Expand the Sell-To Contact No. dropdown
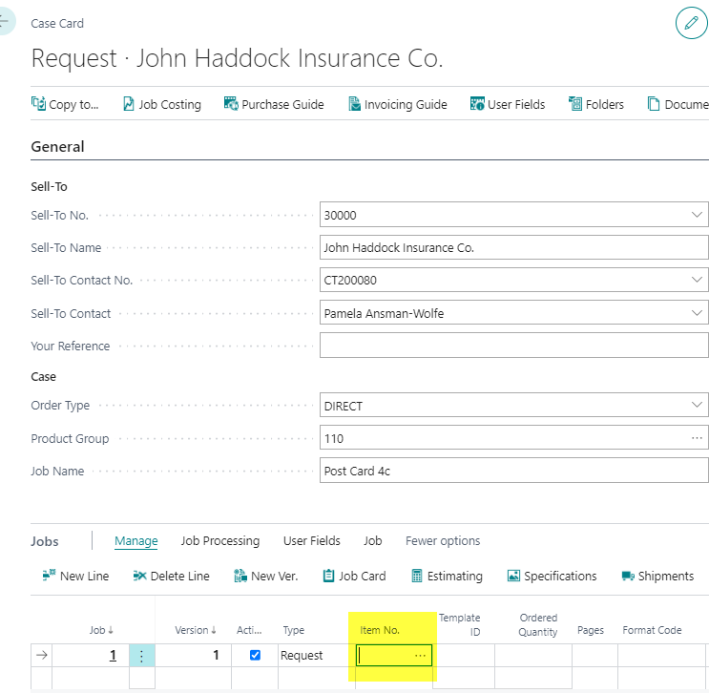 pos(697,280)
